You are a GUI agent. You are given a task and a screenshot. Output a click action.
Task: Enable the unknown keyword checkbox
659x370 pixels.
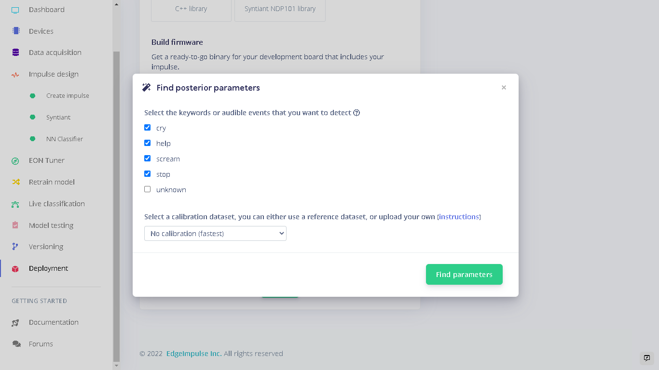pos(148,189)
